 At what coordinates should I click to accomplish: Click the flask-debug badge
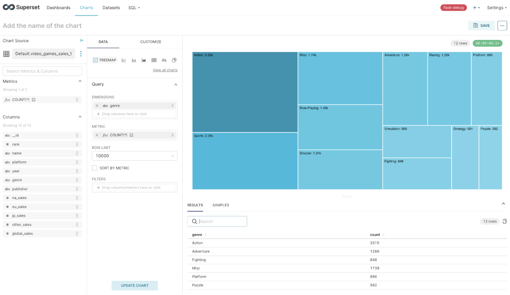[453, 8]
